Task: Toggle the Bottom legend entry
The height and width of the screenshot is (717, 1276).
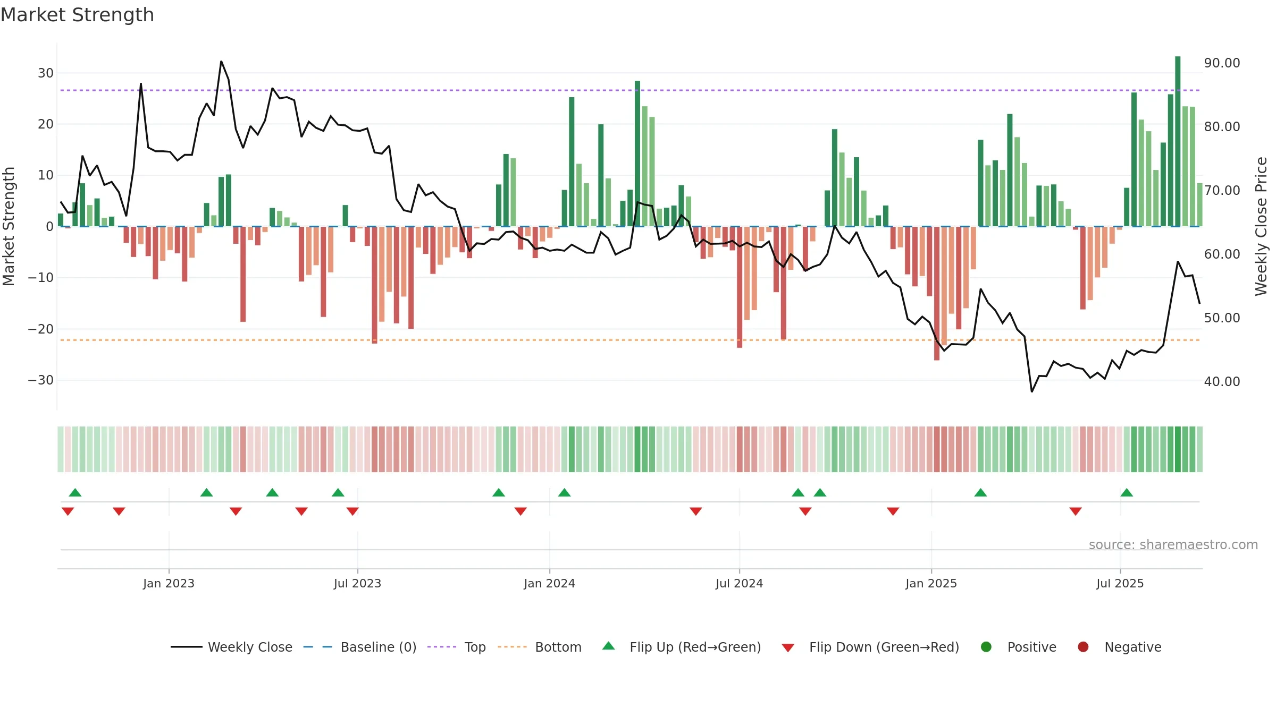Action: pos(540,647)
